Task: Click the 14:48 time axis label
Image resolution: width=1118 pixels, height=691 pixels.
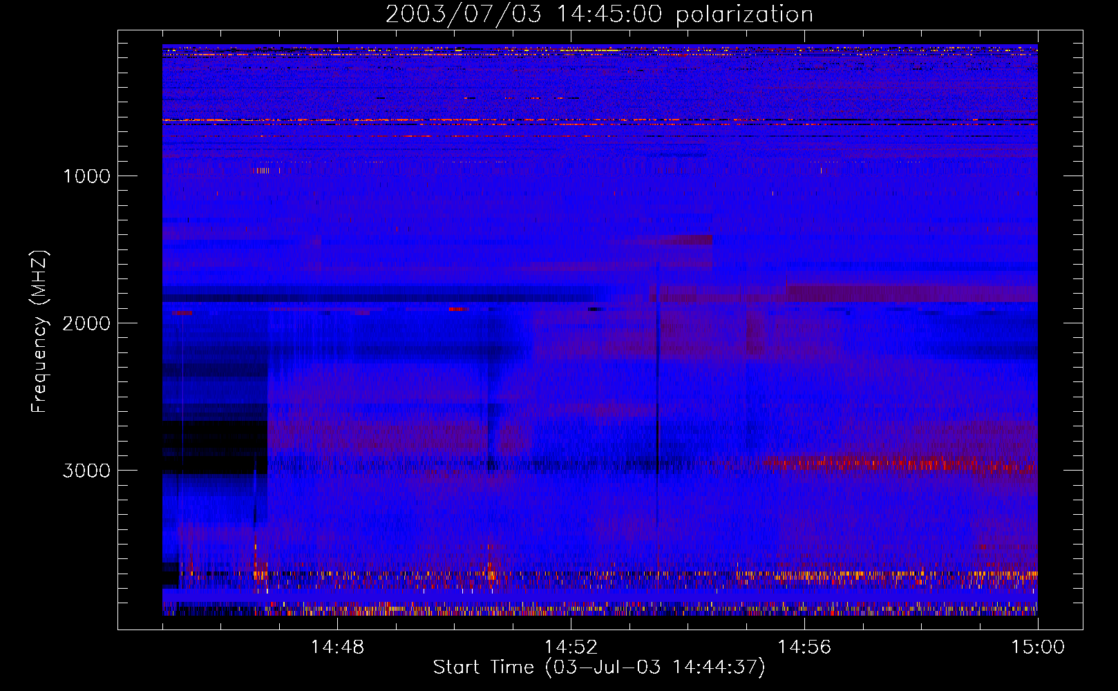Action: tap(337, 647)
